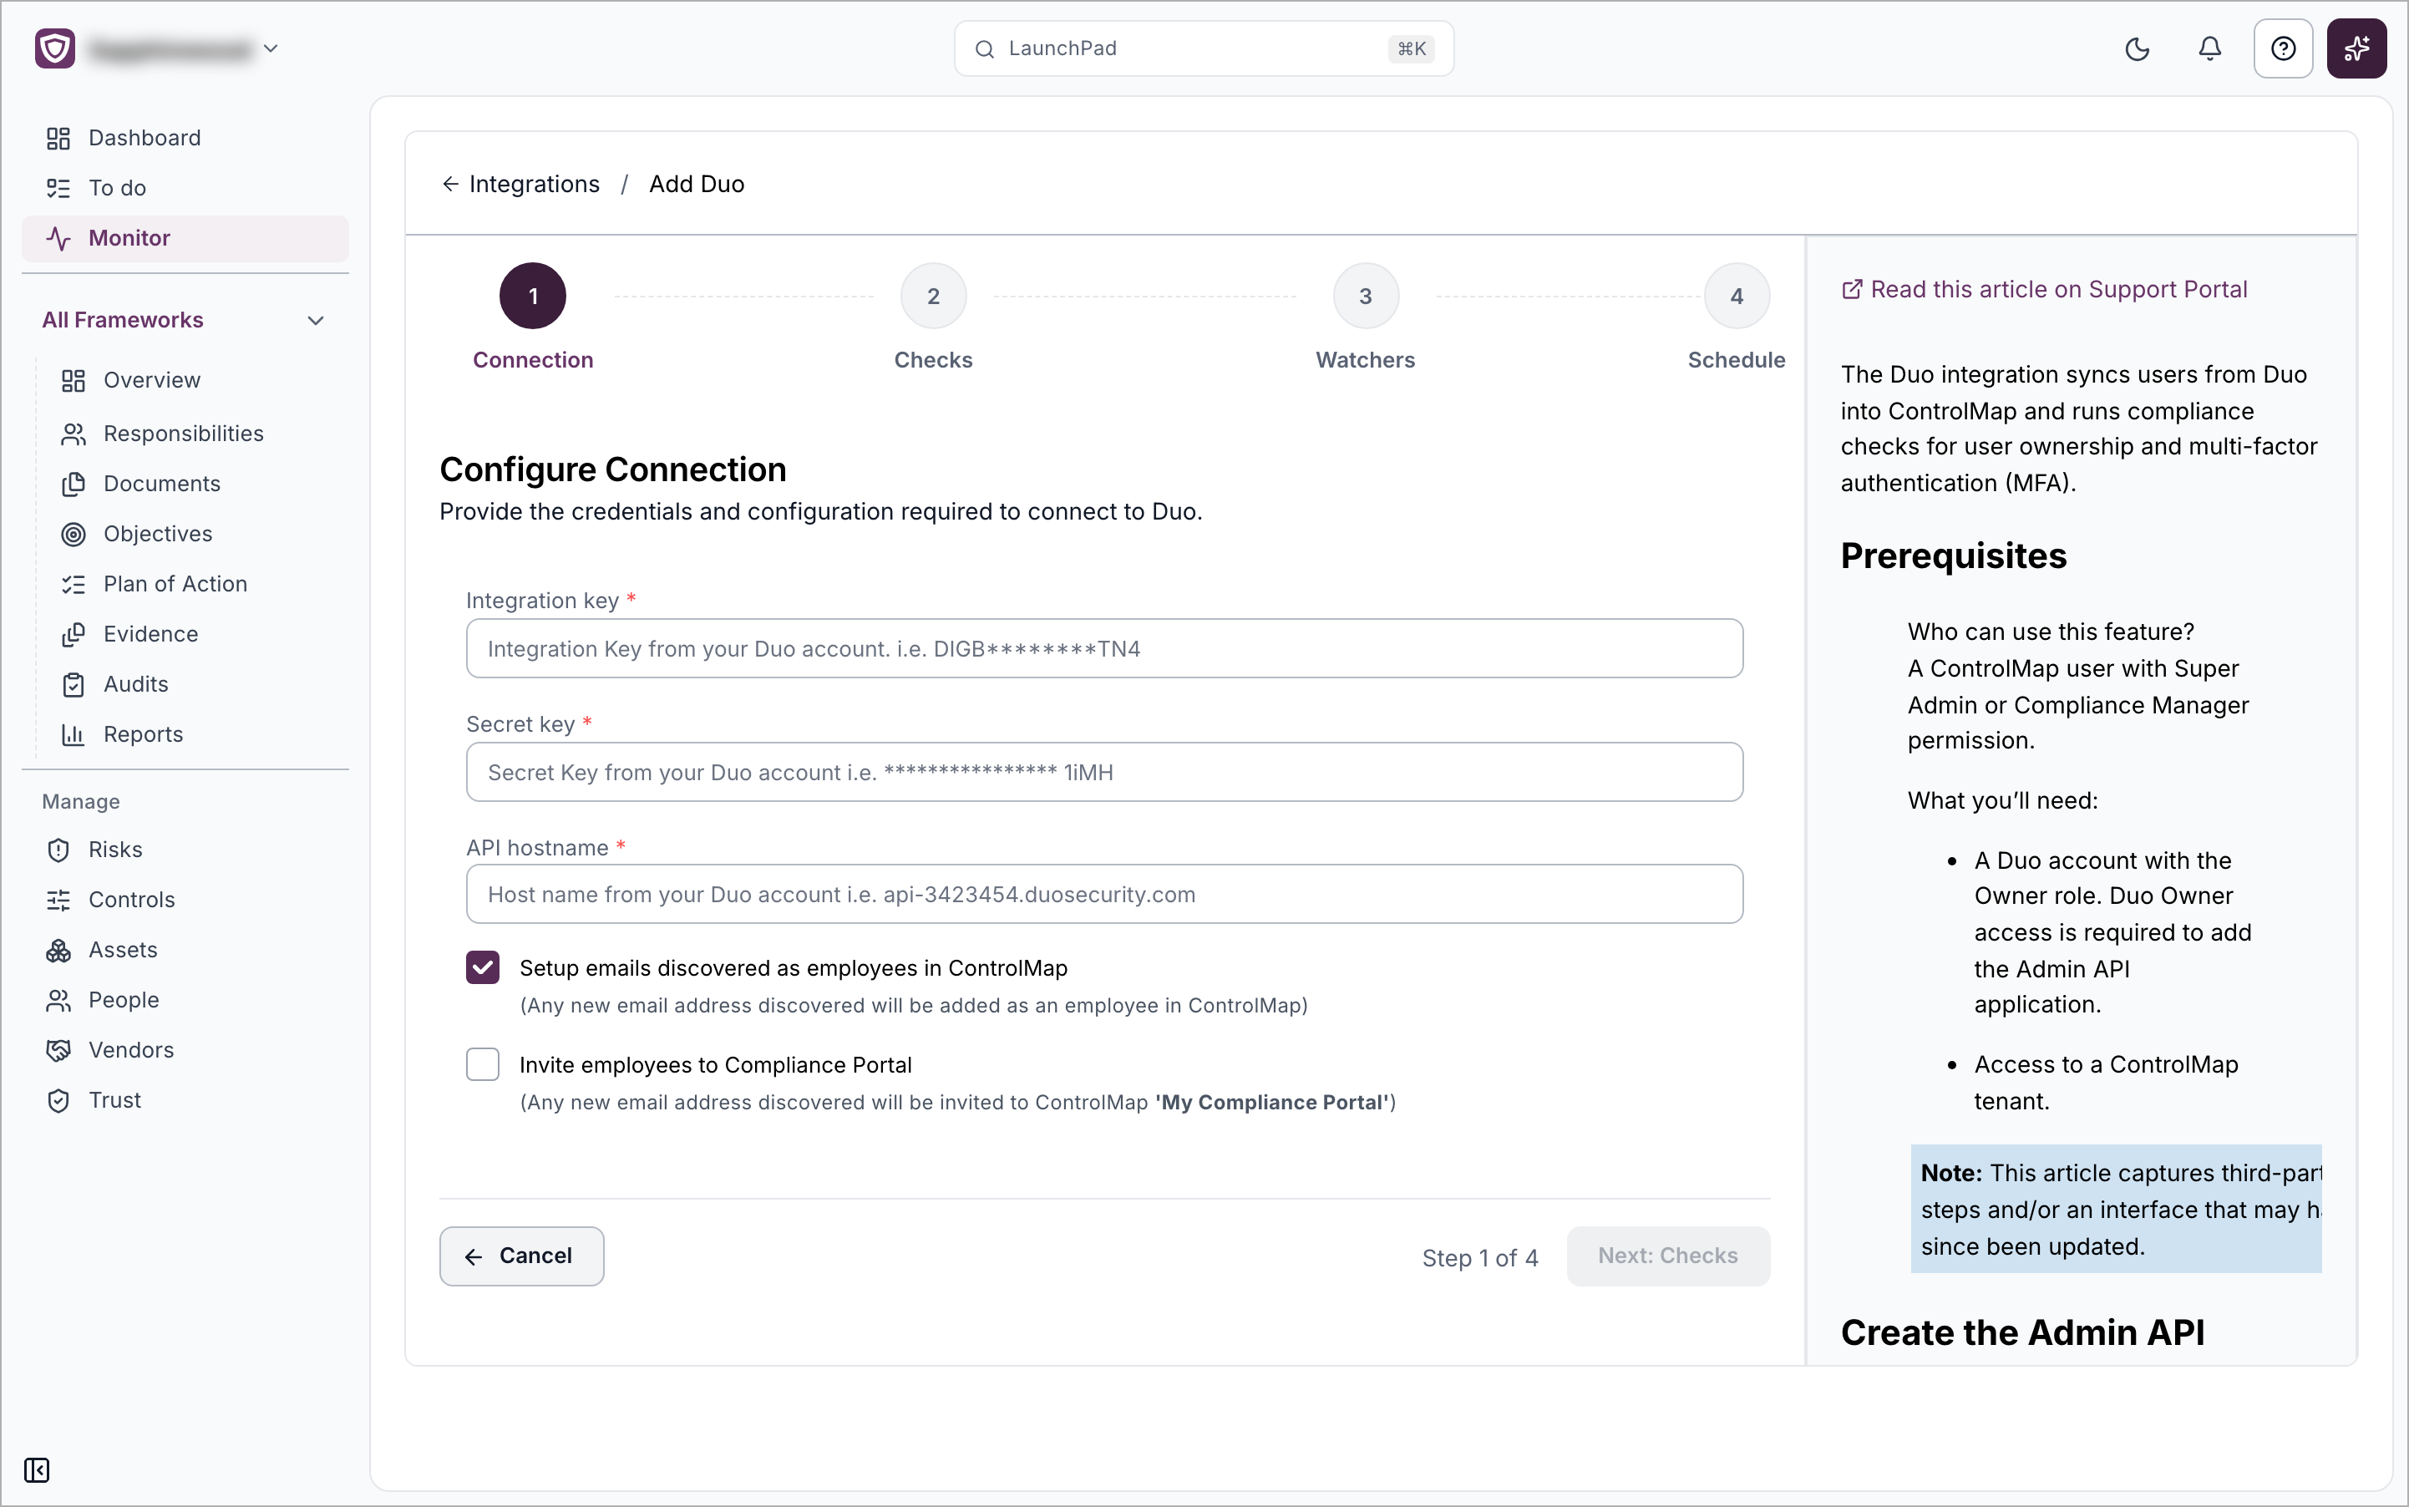Launch the AI sparkle assistant
Image resolution: width=2409 pixels, height=1507 pixels.
2356,48
